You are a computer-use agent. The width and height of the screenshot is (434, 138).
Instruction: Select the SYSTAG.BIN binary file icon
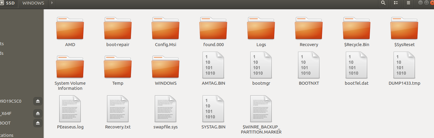(x=214, y=109)
